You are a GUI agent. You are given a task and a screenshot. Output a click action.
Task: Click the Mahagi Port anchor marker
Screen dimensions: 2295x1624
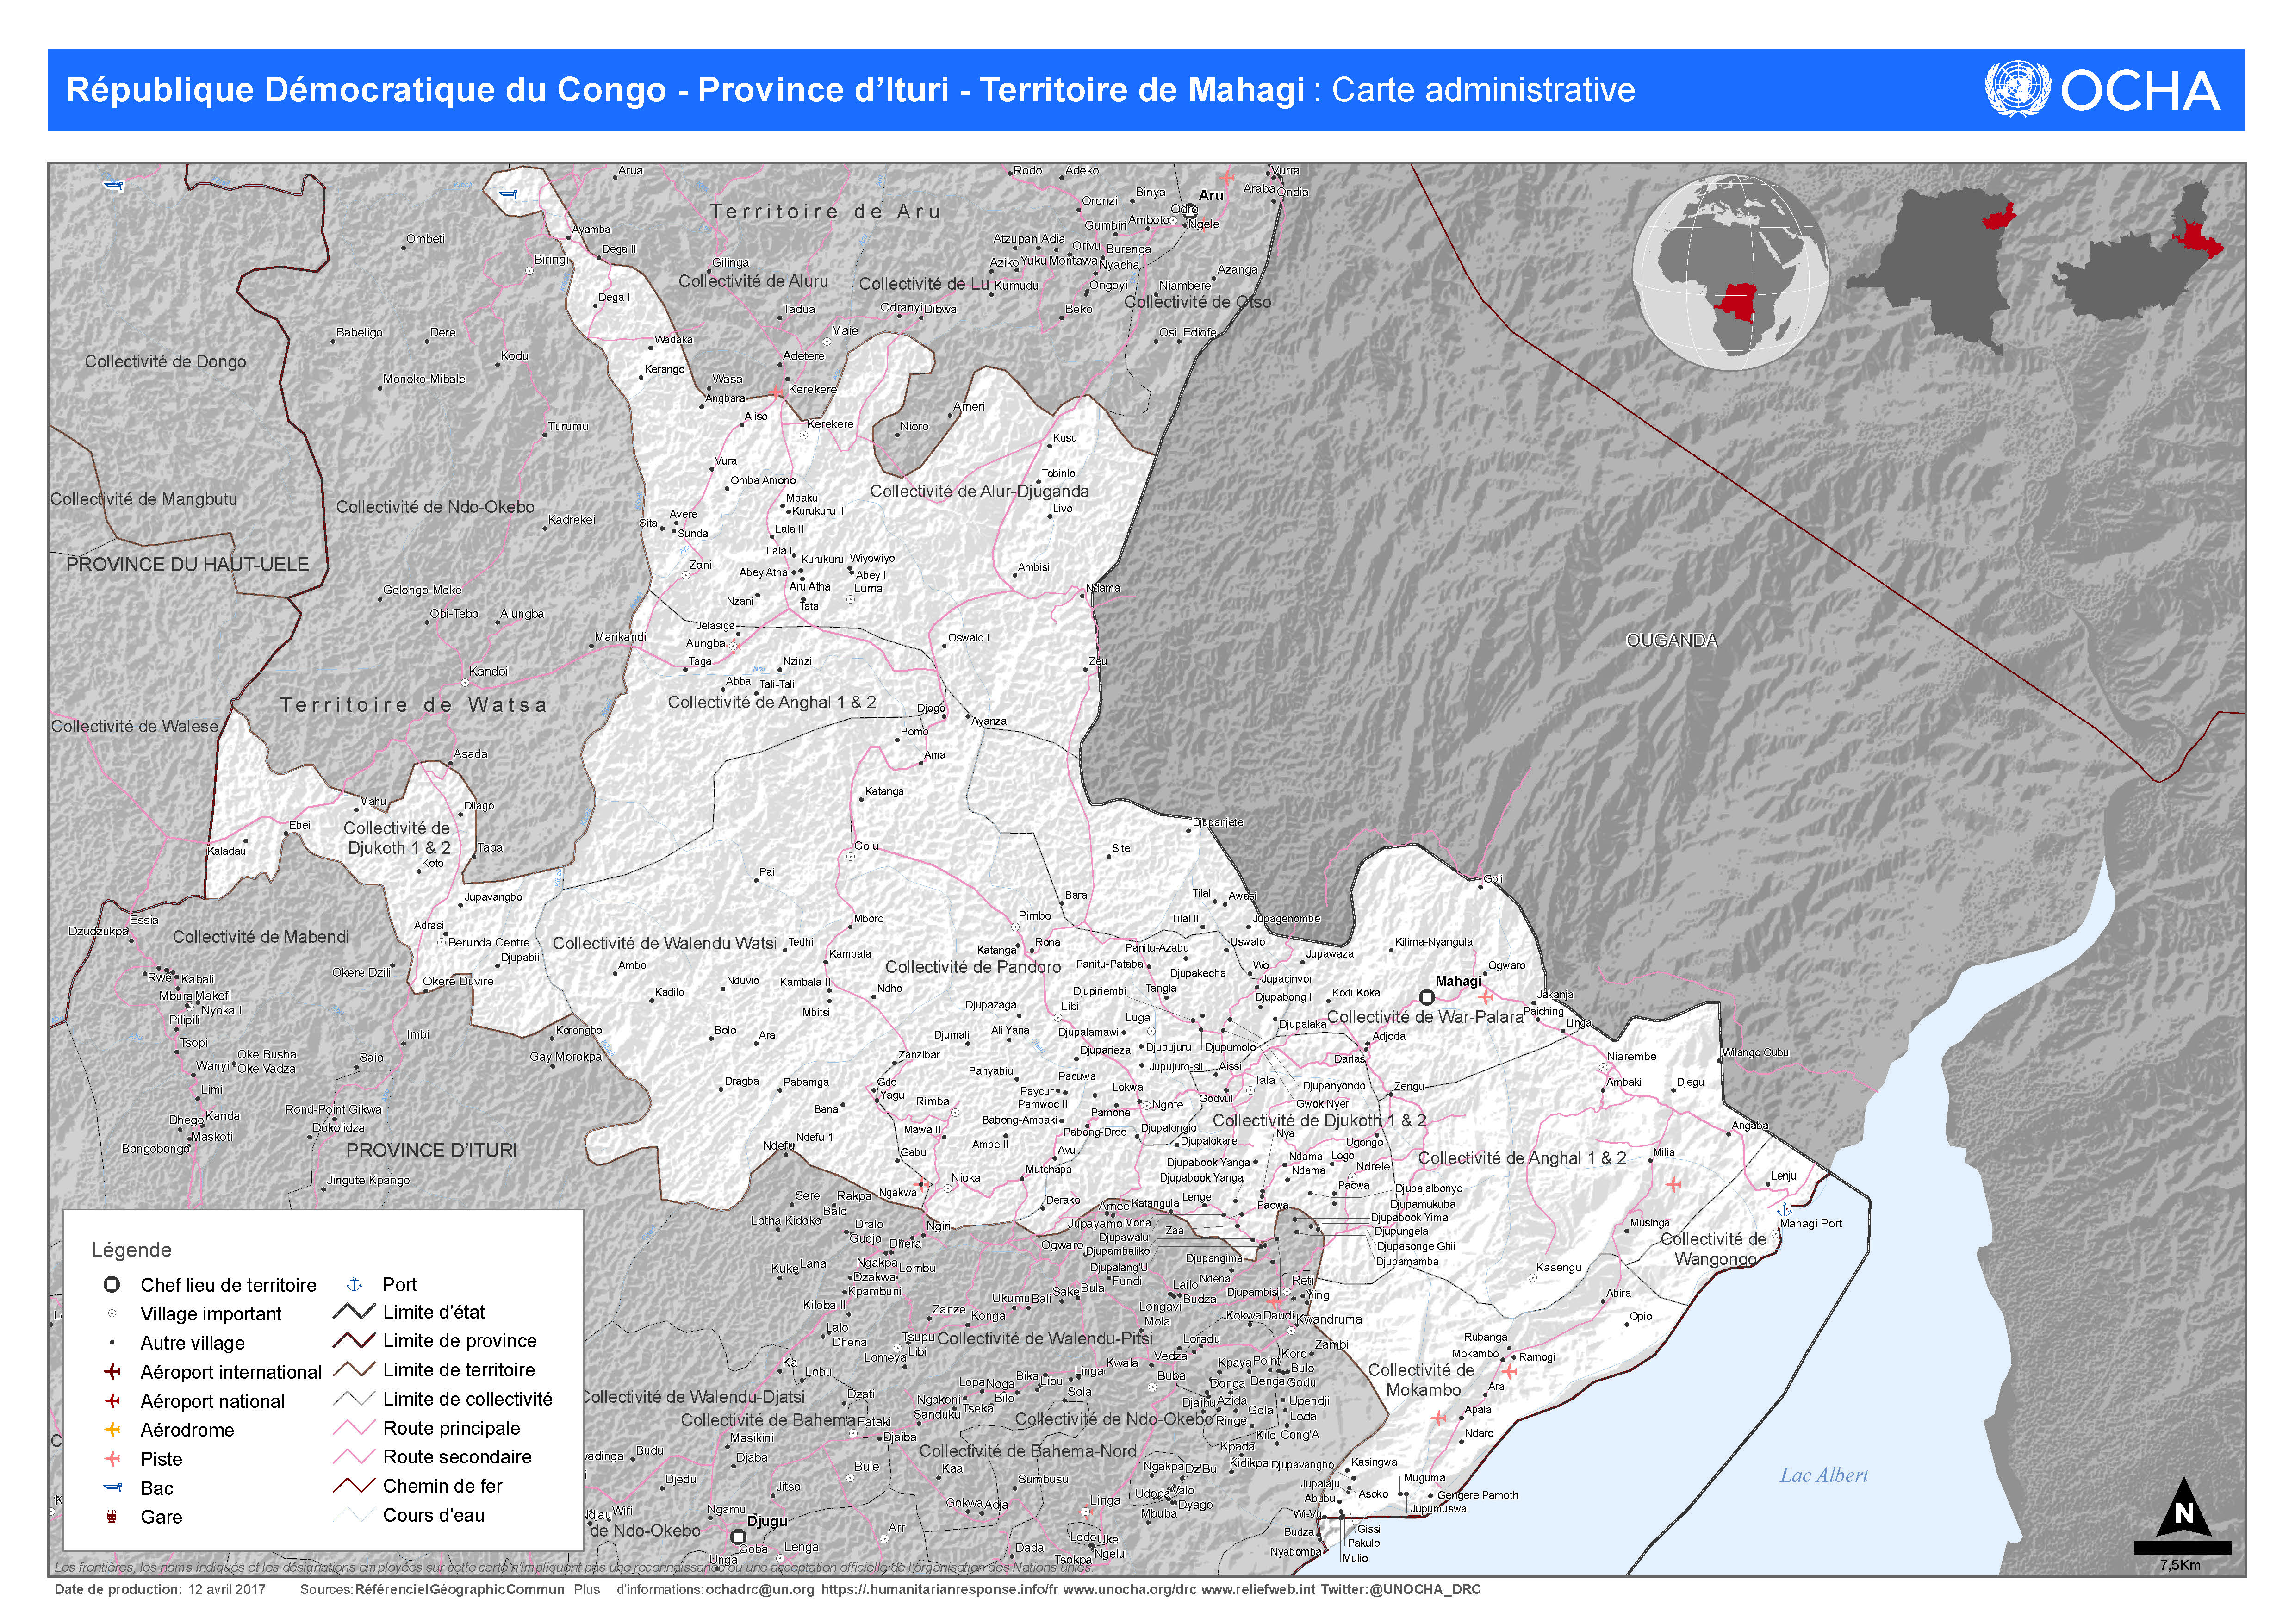(1785, 1210)
